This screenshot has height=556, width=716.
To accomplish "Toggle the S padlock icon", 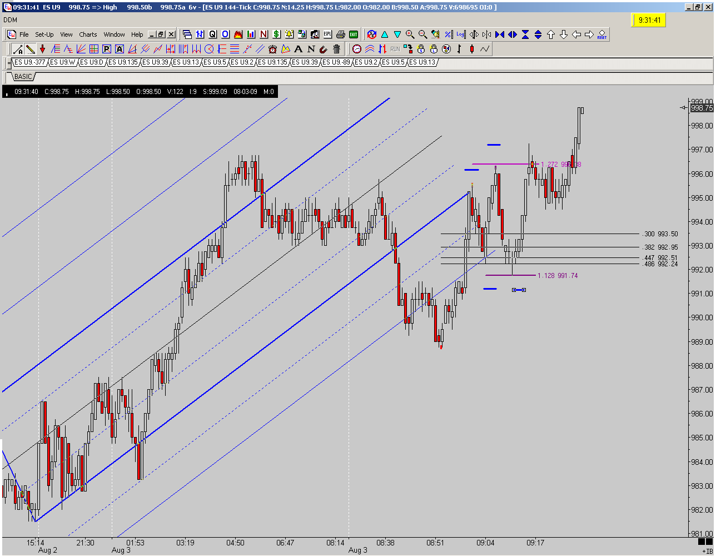I will click(x=421, y=49).
